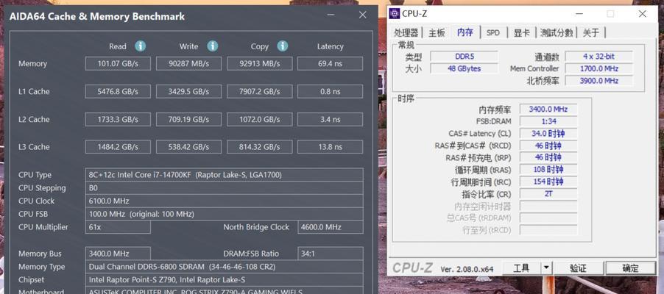Viewport: 664px width, 294px height.
Task: Click the L2 Cache Copy value 1072.0 GB/s
Action: tap(259, 119)
